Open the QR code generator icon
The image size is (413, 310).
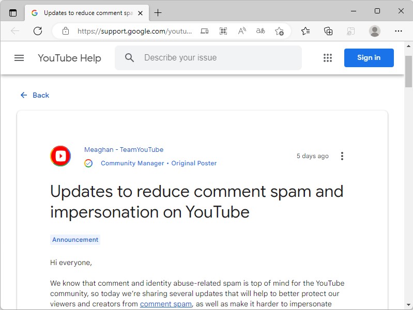[x=223, y=31]
